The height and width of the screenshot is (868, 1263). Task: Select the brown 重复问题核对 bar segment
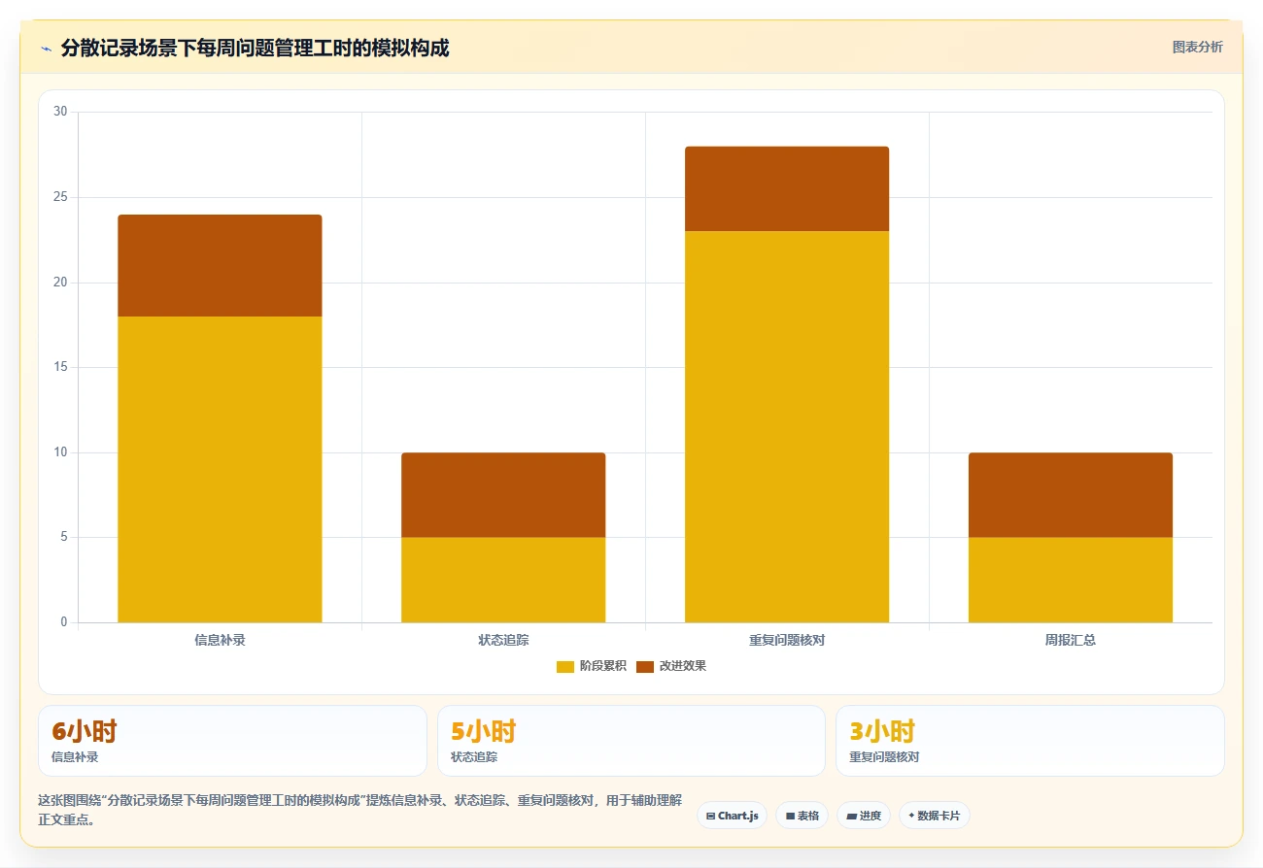click(x=787, y=188)
